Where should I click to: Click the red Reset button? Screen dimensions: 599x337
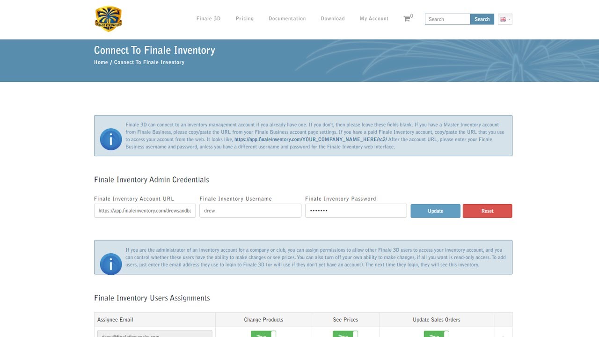tap(488, 211)
